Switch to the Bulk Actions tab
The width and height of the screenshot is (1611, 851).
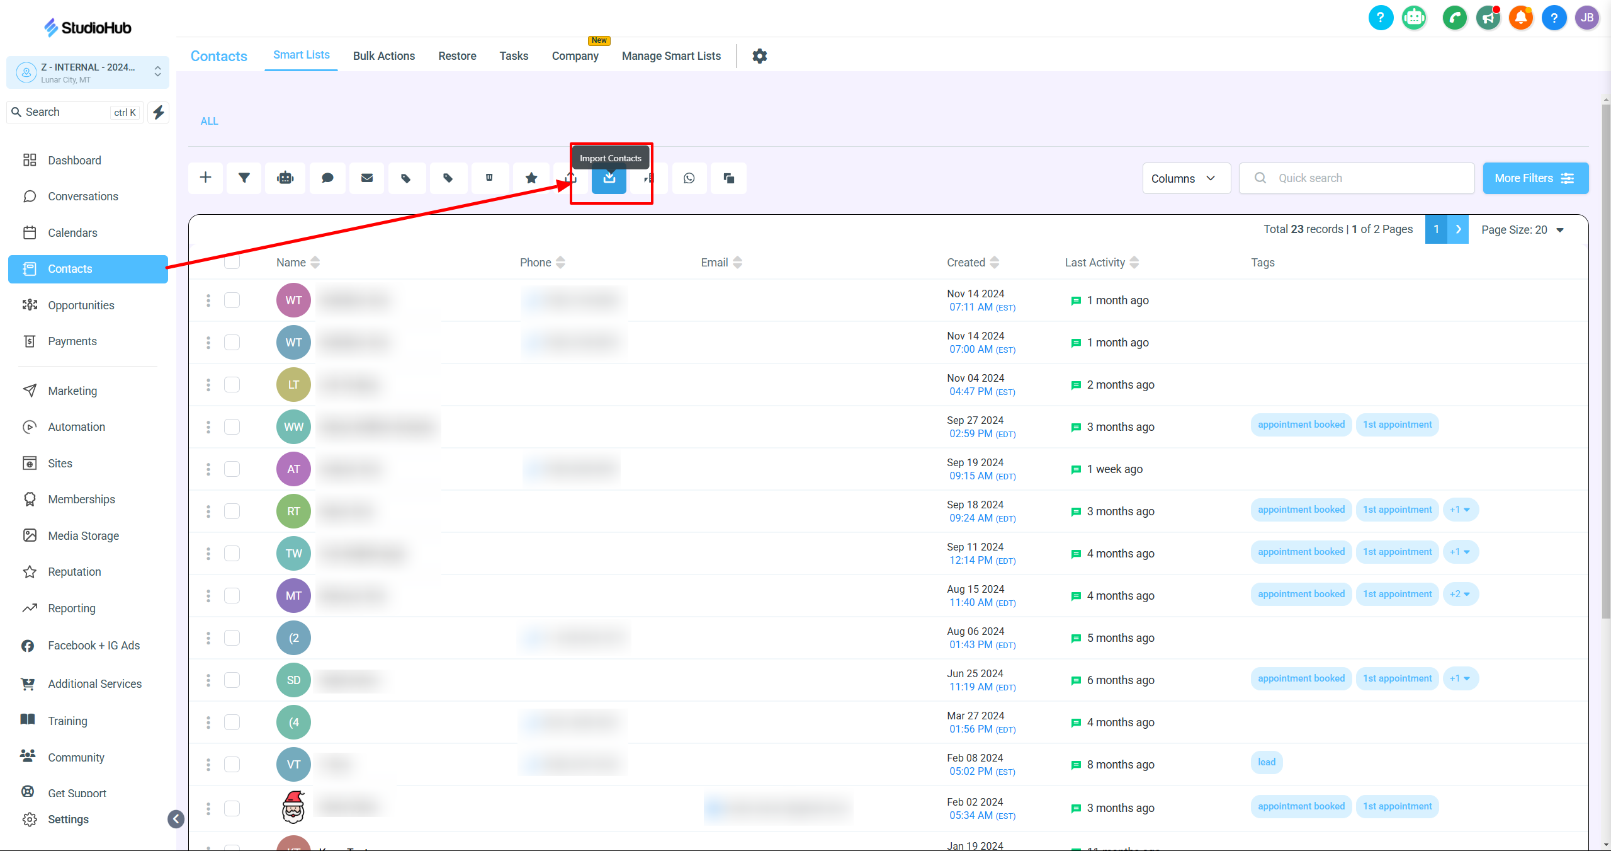[383, 56]
